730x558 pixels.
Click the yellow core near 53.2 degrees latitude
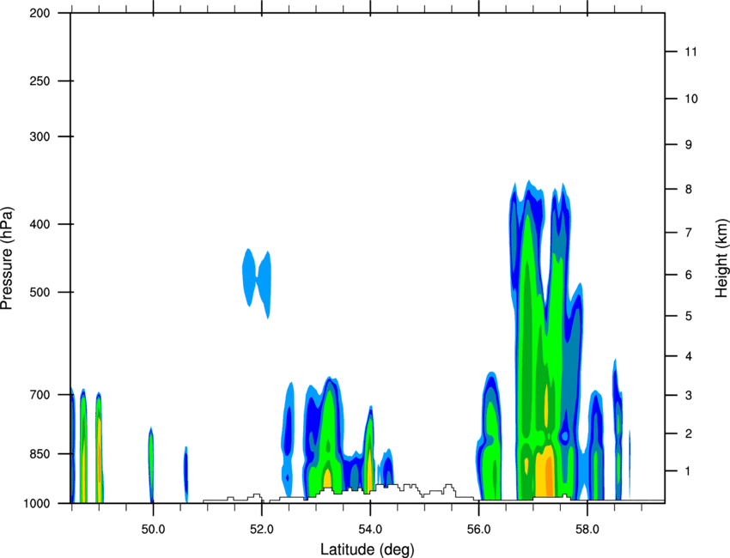(x=327, y=478)
